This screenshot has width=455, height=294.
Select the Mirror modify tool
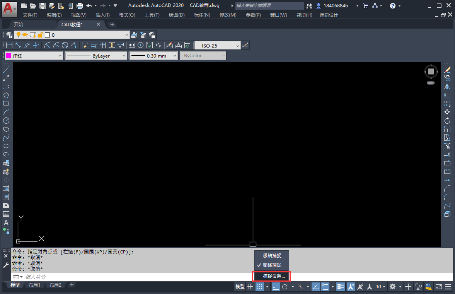click(x=447, y=87)
